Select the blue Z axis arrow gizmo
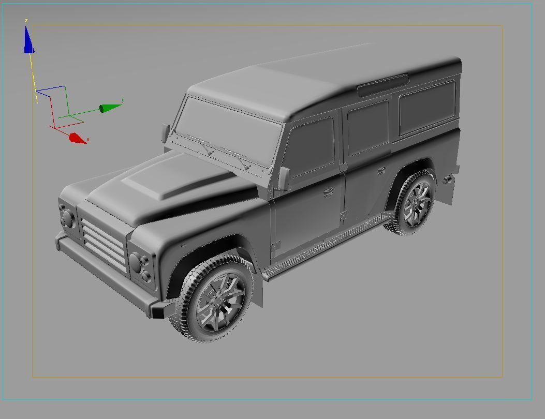Screen dimensions: 545x419 click(x=27, y=41)
